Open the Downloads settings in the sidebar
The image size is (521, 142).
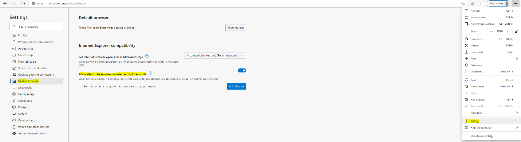pos(36,88)
